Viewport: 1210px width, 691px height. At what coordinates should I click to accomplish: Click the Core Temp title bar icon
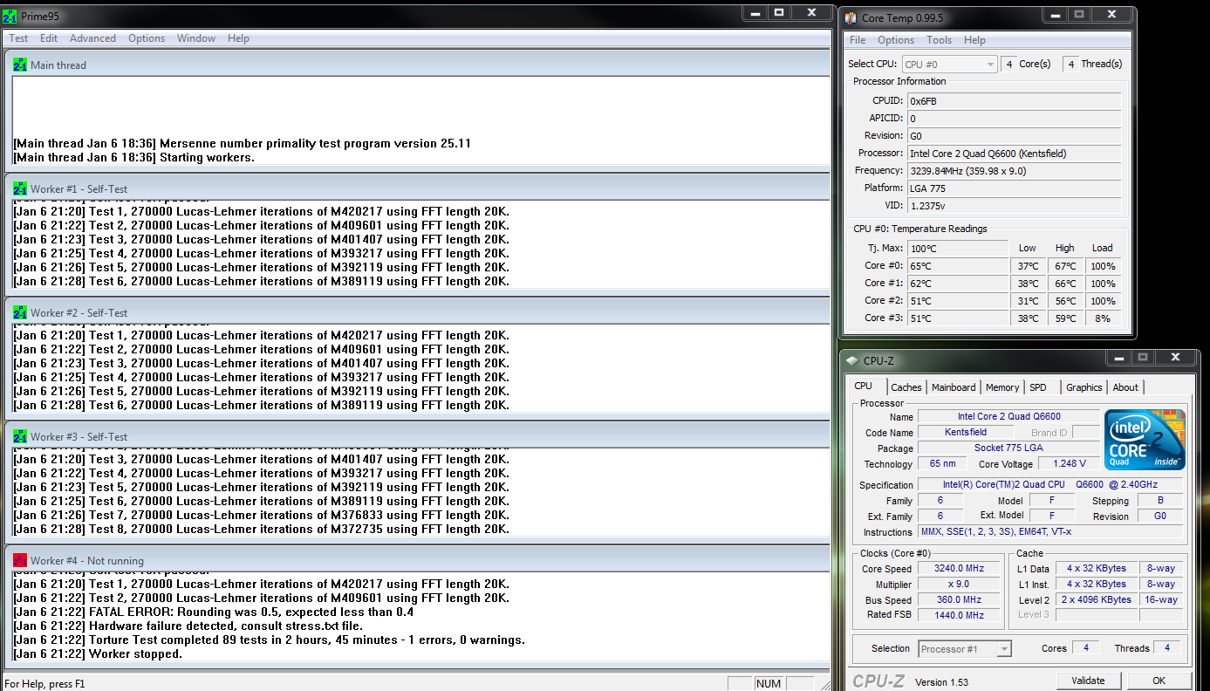point(851,17)
